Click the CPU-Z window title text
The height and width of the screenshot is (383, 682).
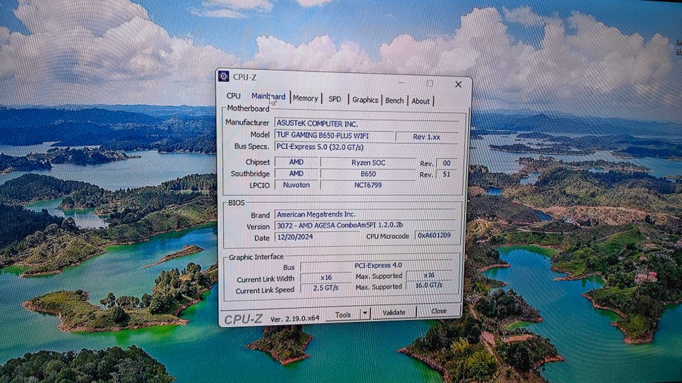tap(244, 77)
